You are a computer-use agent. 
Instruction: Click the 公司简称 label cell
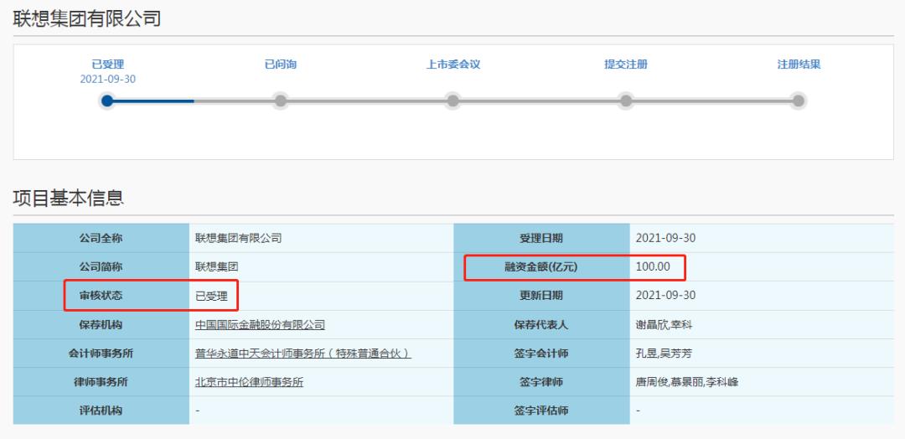click(101, 267)
